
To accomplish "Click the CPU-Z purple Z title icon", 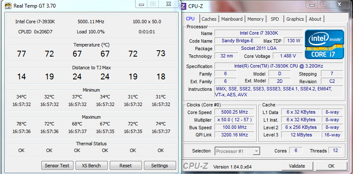I will coord(184,6).
